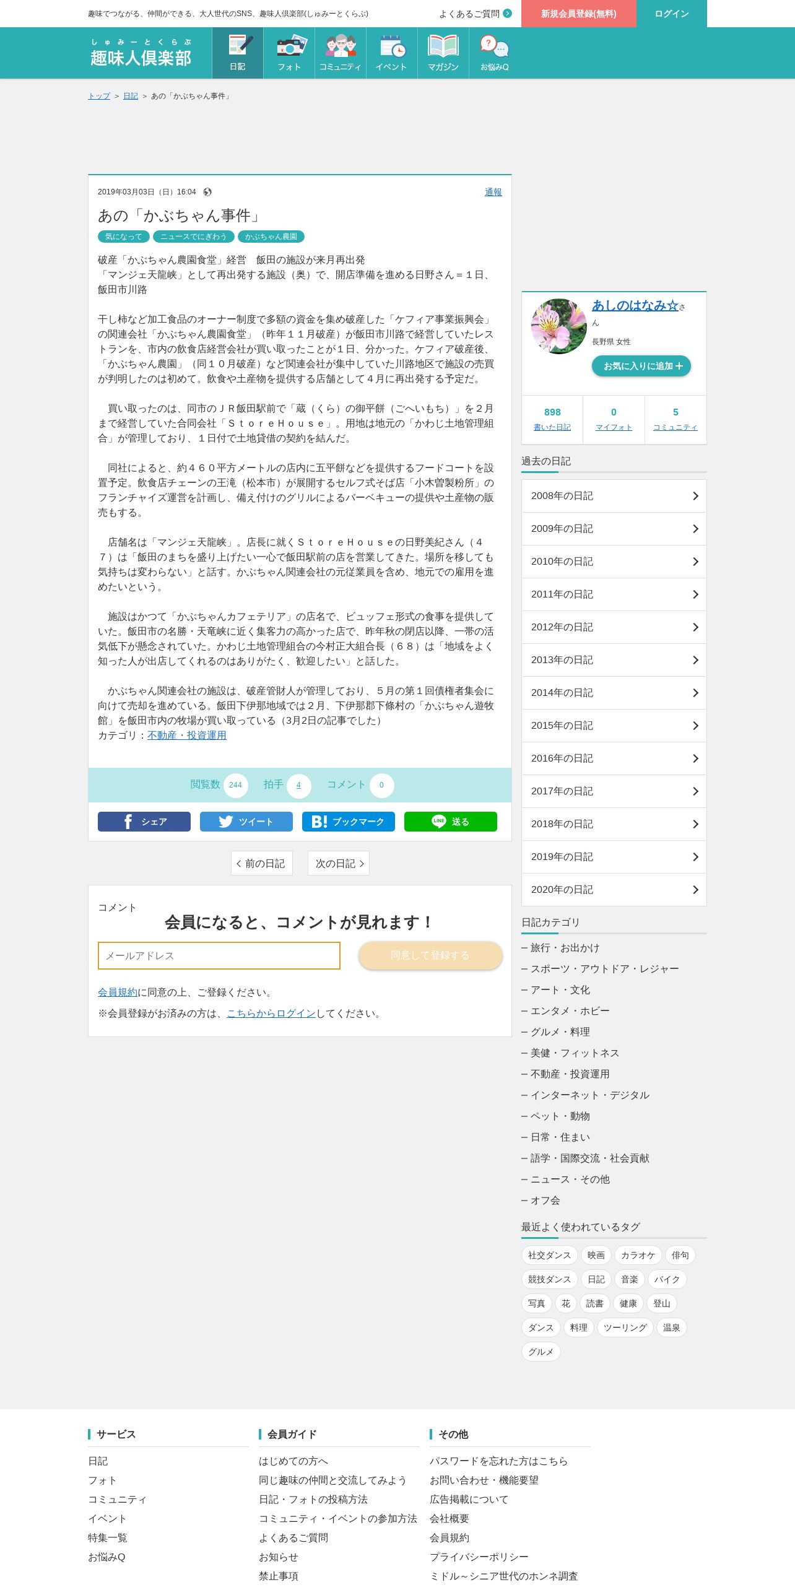Open footer 会社概要 link
The height and width of the screenshot is (1590, 795).
click(450, 1518)
